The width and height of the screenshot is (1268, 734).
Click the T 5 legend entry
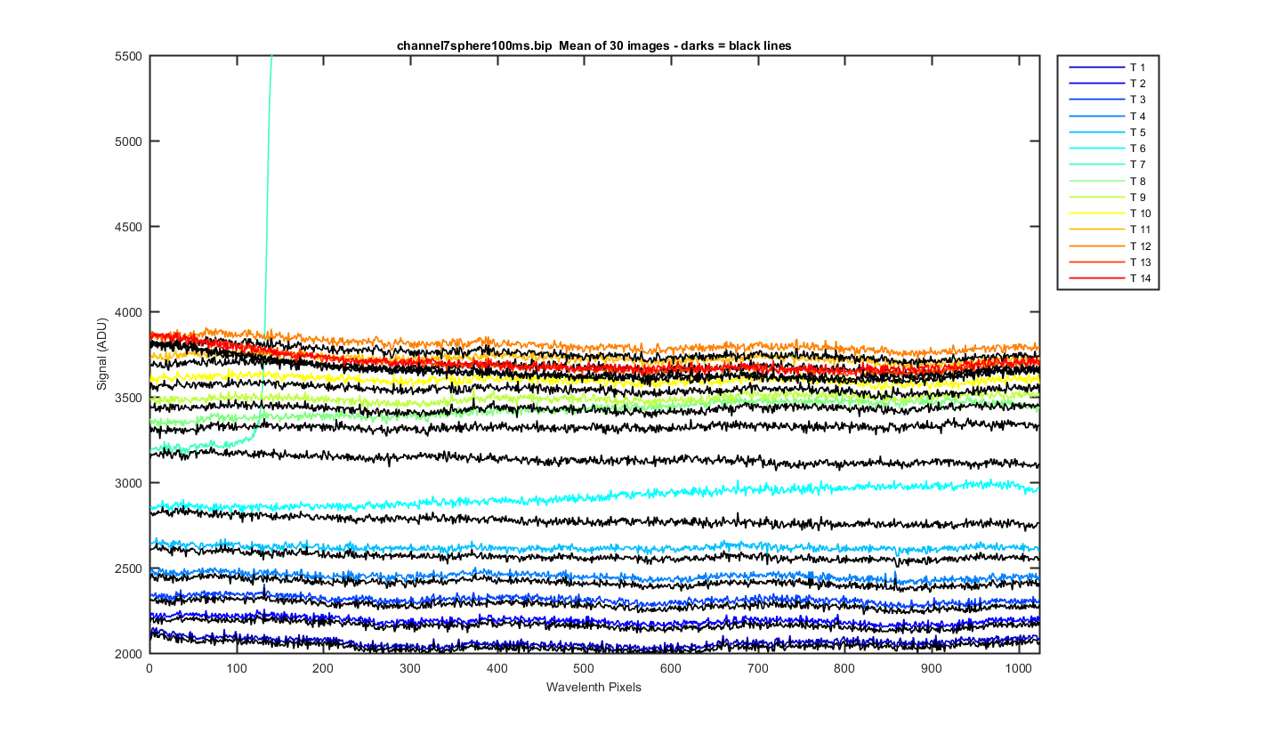(1108, 133)
